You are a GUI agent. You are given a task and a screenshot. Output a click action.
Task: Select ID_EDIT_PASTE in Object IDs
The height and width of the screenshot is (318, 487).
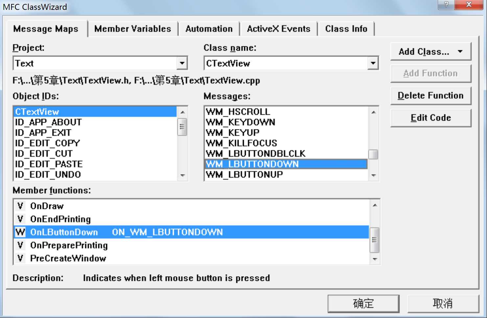pyautogui.click(x=95, y=164)
